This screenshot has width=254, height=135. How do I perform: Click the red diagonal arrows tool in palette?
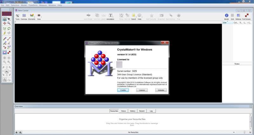(x=9, y=52)
